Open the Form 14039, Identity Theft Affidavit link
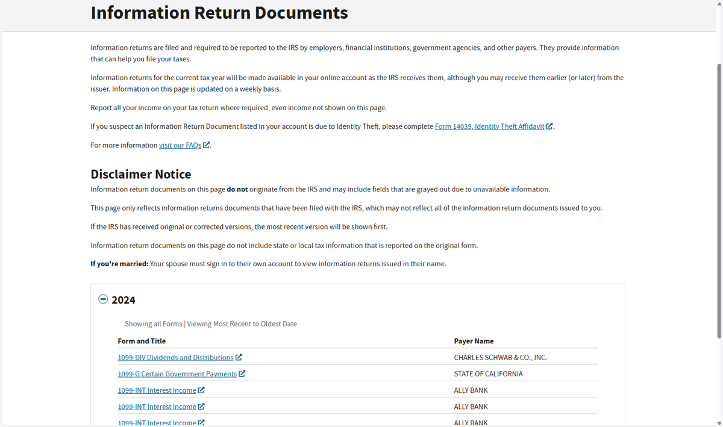 [489, 126]
